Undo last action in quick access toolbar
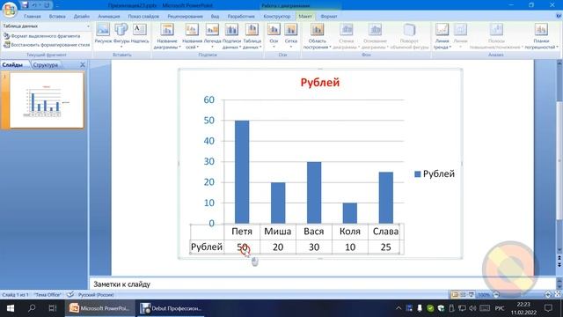Viewport: 563px width, 317px height. click(x=34, y=5)
